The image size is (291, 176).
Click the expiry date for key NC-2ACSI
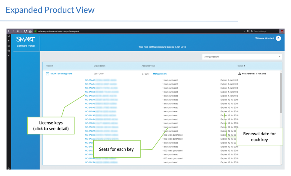coord(229,96)
